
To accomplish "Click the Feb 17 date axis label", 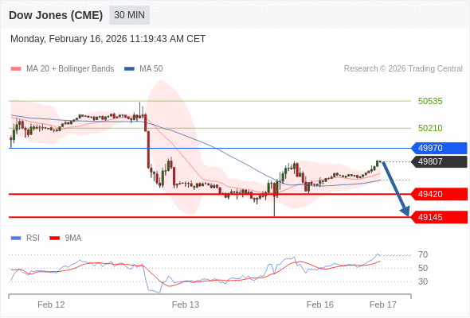I will 383,304.
